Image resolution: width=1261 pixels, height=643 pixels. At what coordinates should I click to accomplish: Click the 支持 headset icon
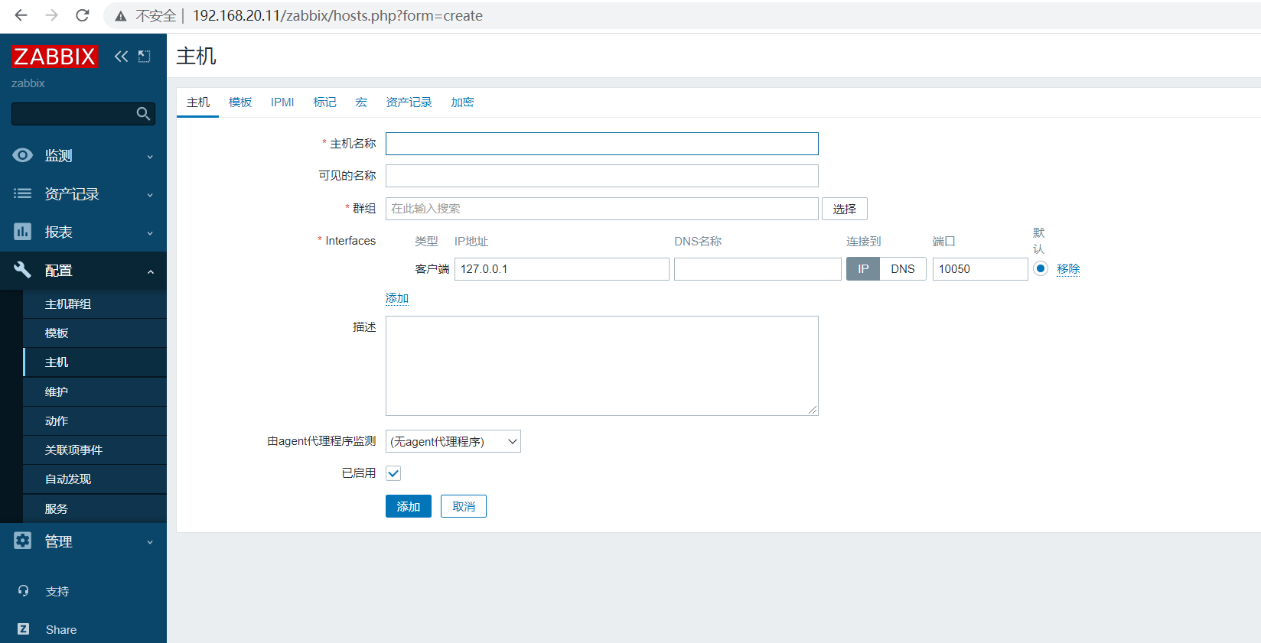[x=23, y=590]
